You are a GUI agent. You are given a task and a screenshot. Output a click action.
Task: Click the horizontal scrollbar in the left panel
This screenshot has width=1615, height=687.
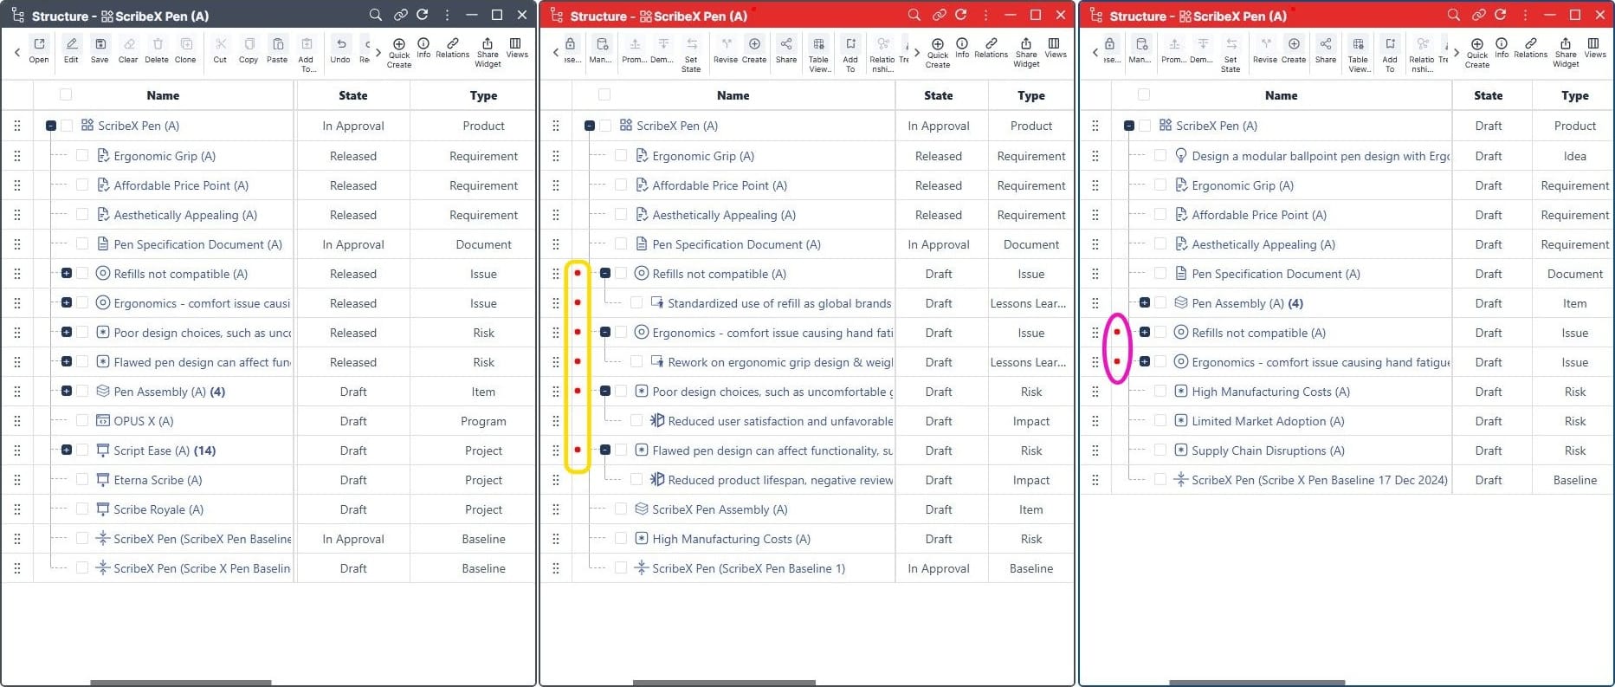(180, 683)
